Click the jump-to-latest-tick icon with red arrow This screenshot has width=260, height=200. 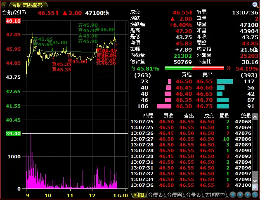coord(255,187)
